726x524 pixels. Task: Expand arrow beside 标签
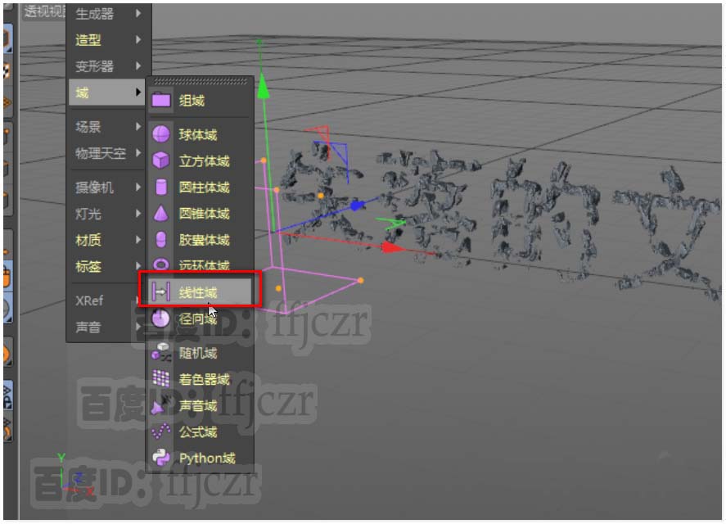[x=138, y=265]
